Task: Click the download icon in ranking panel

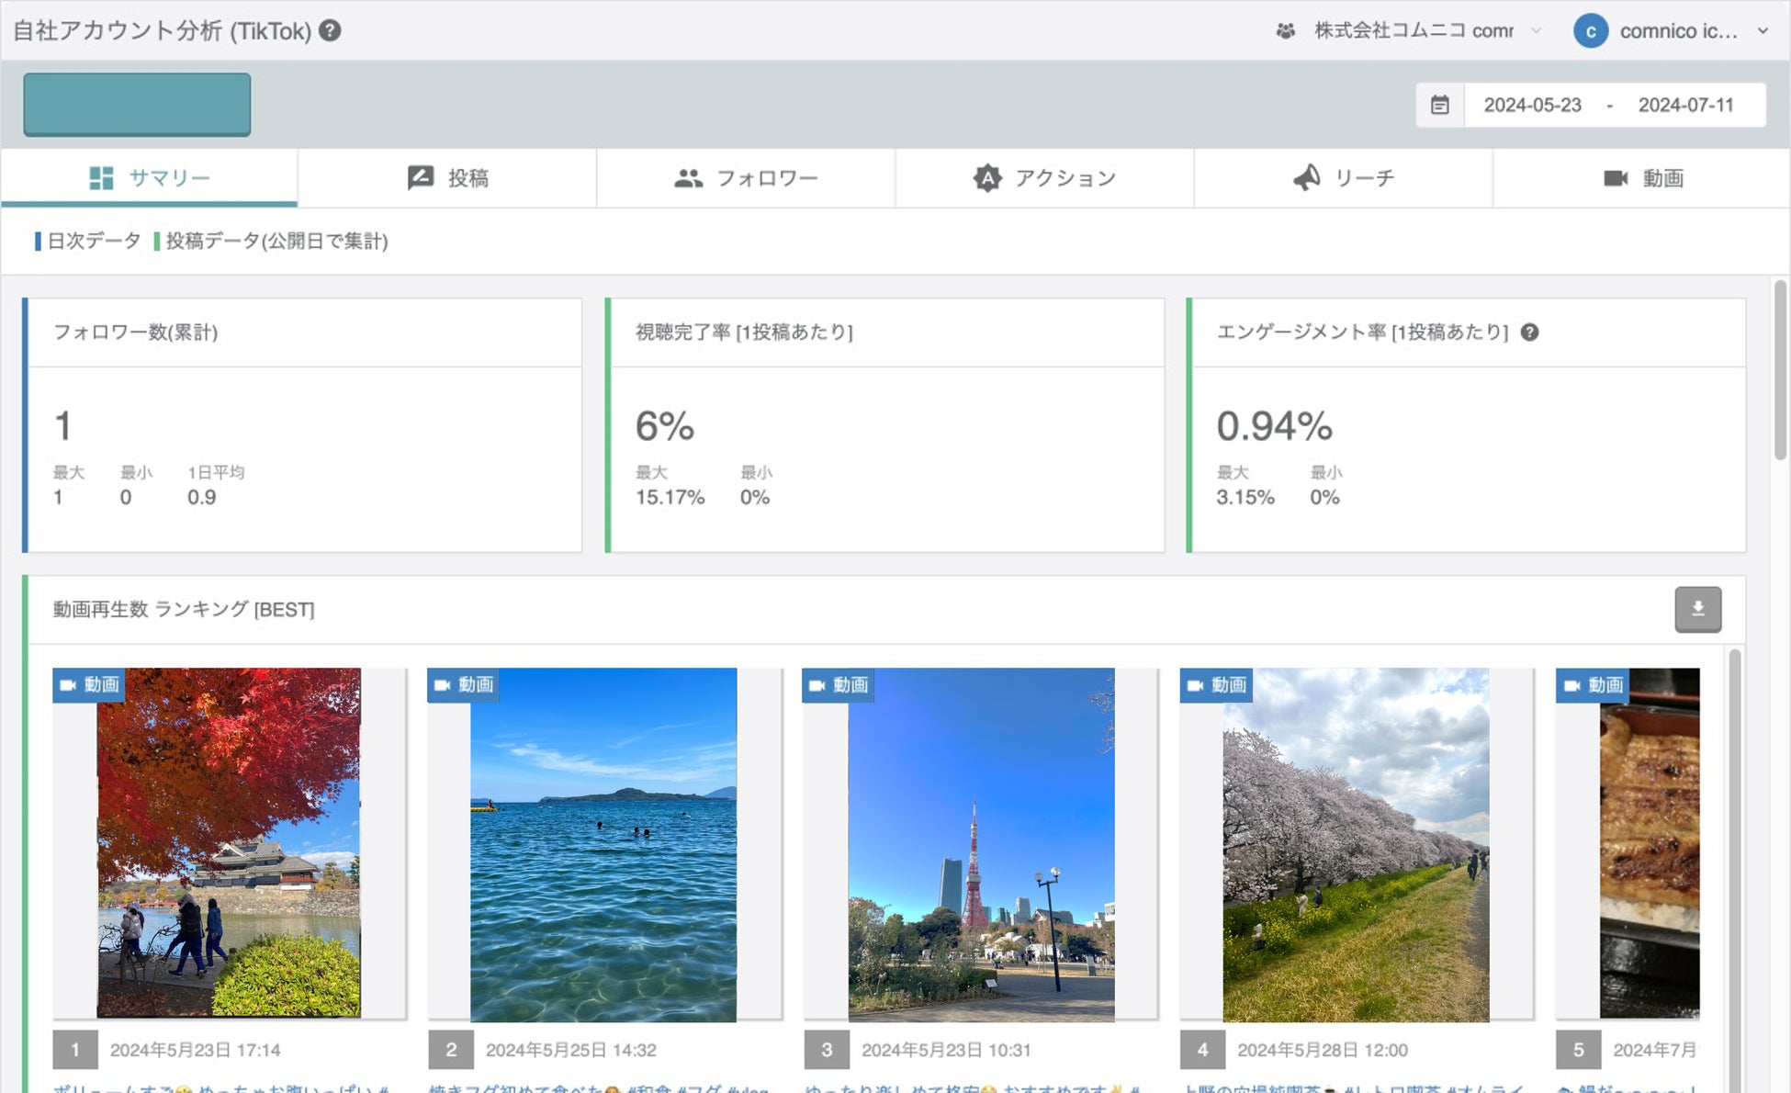Action: pos(1697,609)
